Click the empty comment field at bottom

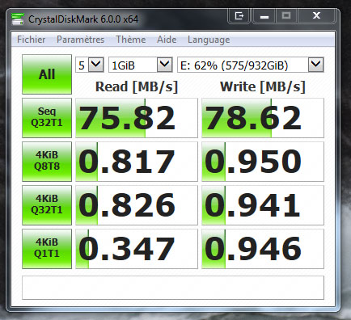[173, 288]
